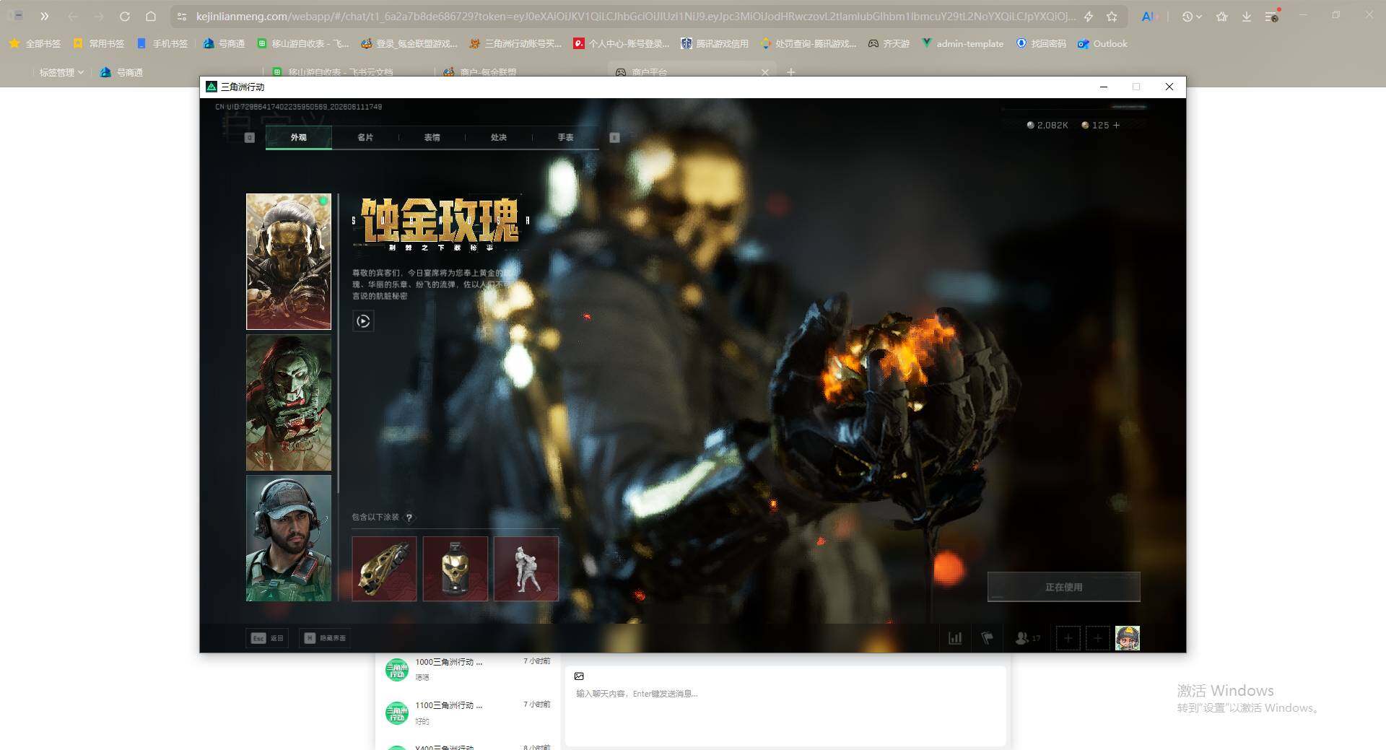This screenshot has height=750, width=1386.
Task: Select the gold skull operator skin thumbnail
Action: pyautogui.click(x=289, y=261)
